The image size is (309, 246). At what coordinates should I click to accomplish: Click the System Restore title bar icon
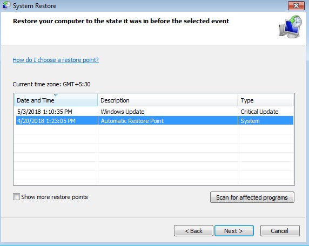pyautogui.click(x=6, y=5)
